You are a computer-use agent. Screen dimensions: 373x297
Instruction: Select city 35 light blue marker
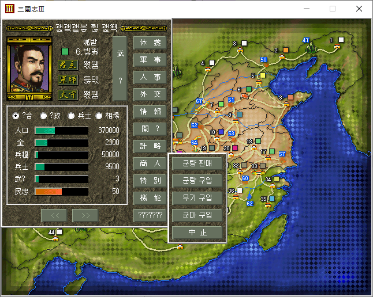(272, 199)
